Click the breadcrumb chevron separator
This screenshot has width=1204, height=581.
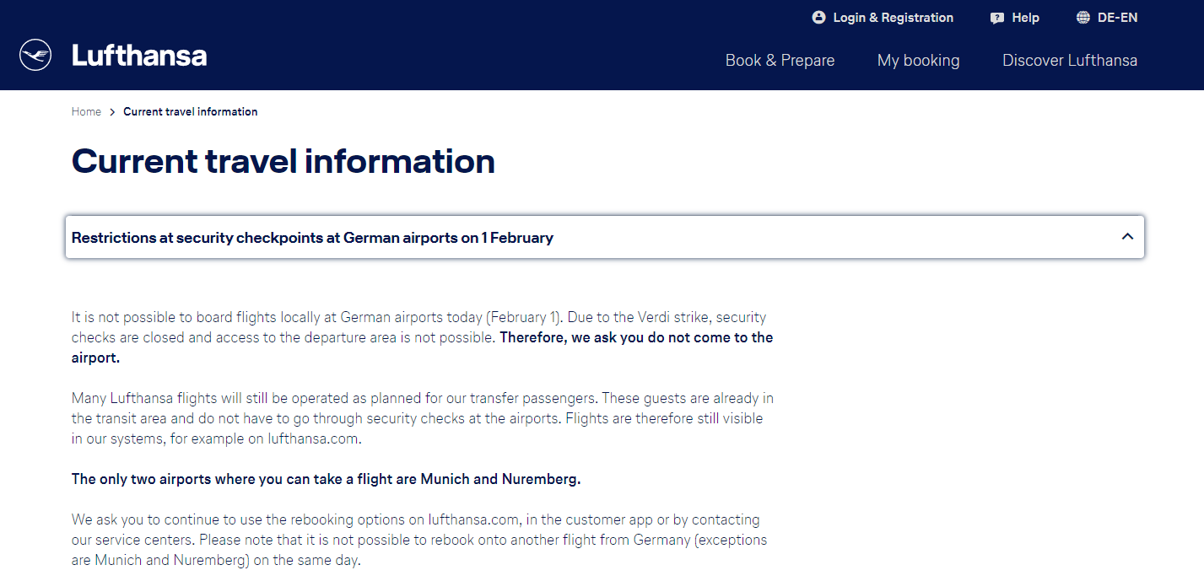(x=112, y=111)
